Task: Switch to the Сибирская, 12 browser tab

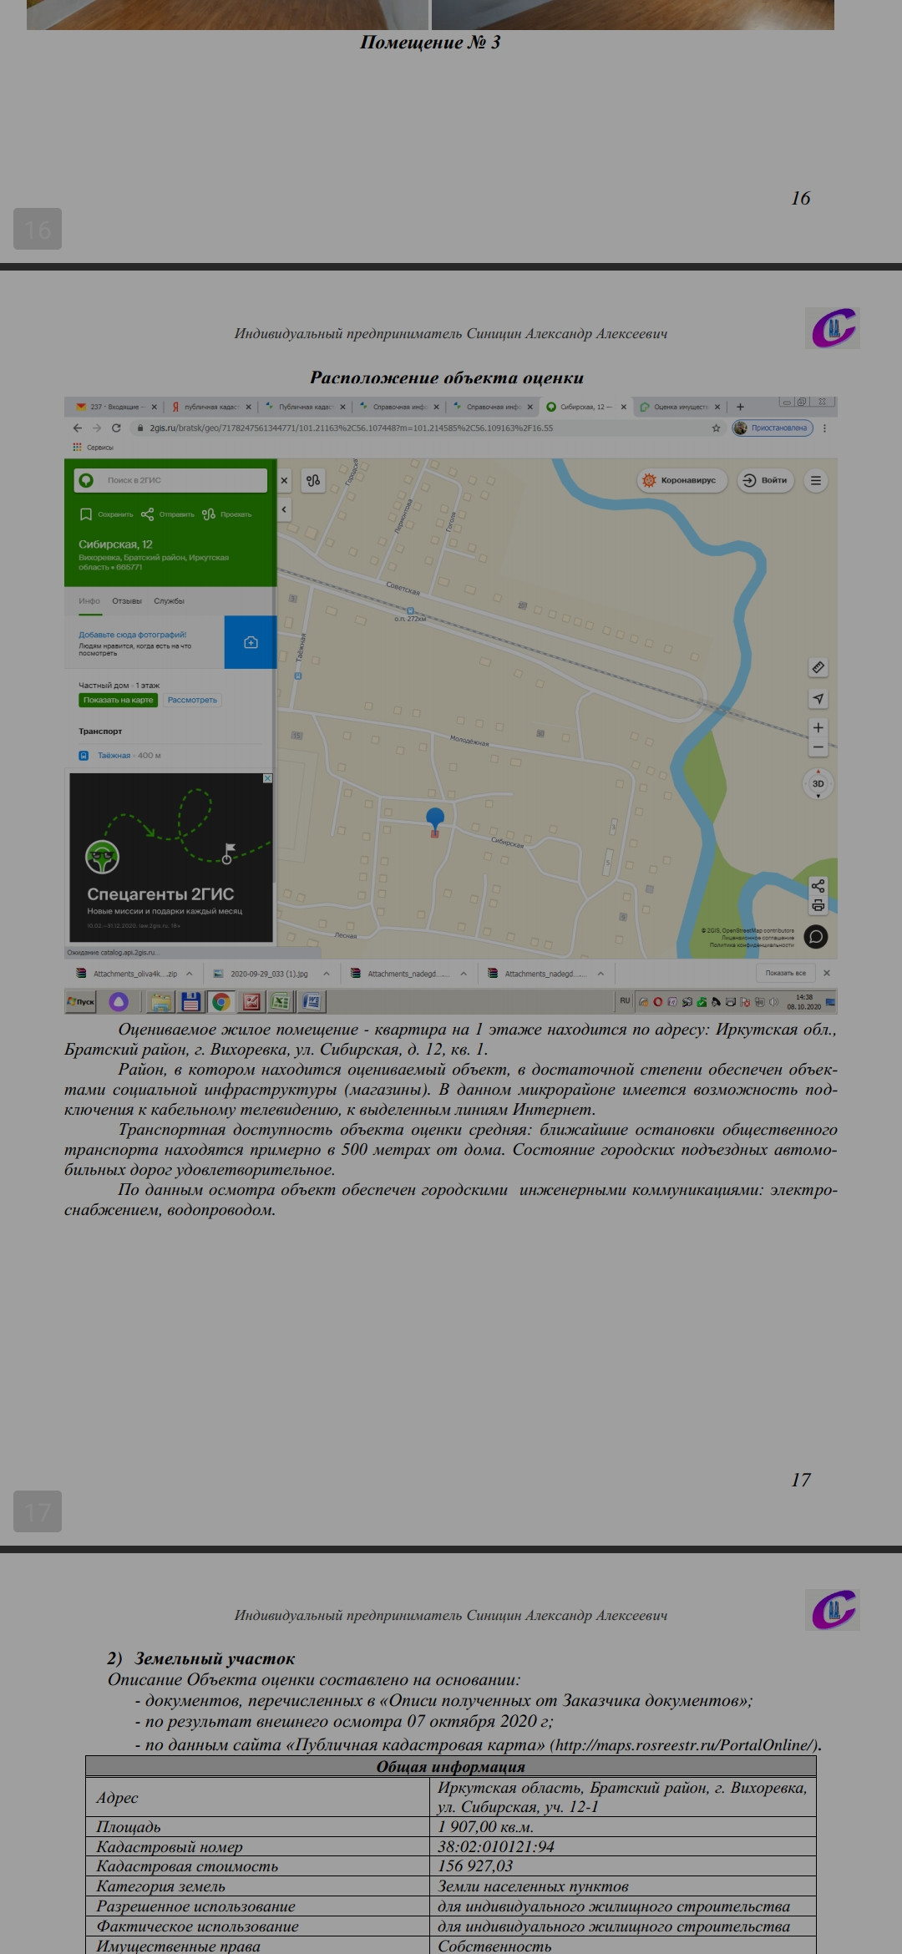Action: click(x=586, y=407)
